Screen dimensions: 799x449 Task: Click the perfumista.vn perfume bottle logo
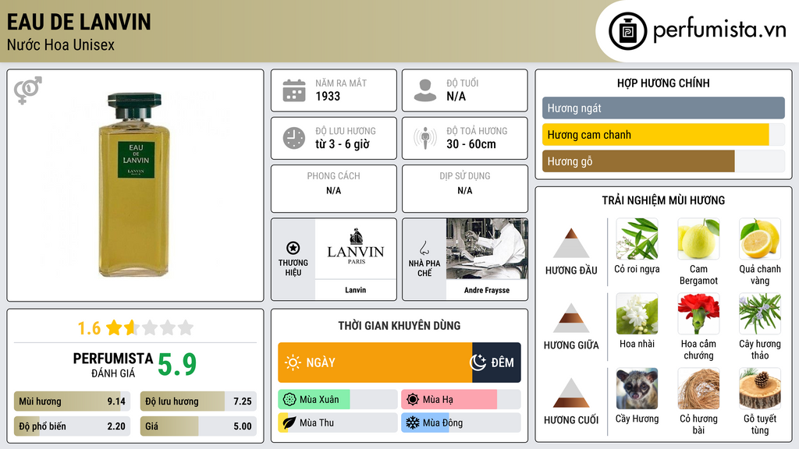pyautogui.click(x=627, y=31)
